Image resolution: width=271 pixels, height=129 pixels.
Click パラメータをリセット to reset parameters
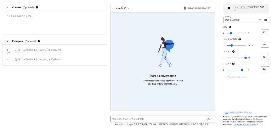click(x=236, y=77)
